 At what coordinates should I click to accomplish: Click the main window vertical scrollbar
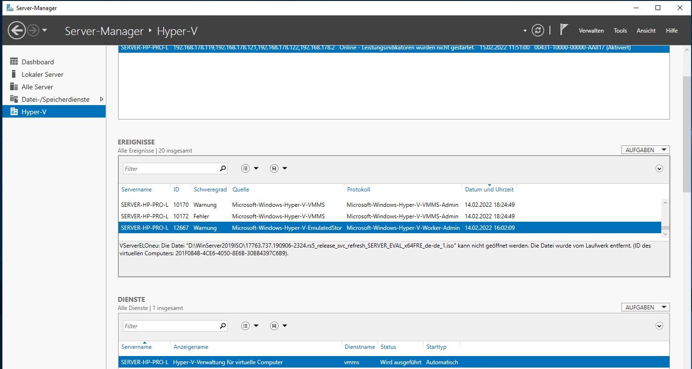(687, 134)
